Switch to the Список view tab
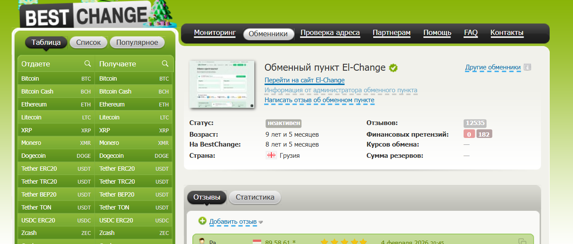The width and height of the screenshot is (573, 244). pos(89,42)
